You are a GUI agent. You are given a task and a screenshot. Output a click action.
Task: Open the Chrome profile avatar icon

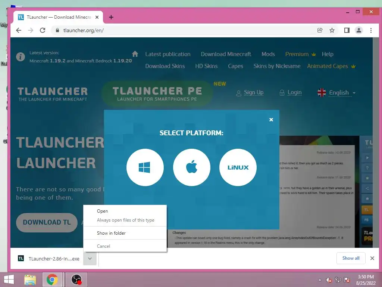358,30
